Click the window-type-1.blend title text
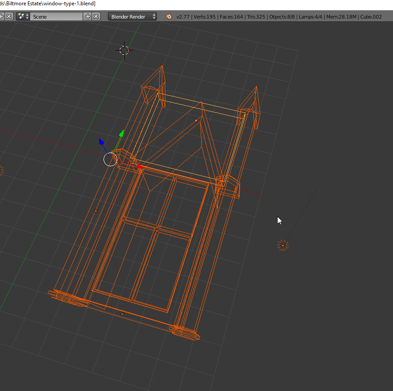The image size is (393, 391). point(69,4)
